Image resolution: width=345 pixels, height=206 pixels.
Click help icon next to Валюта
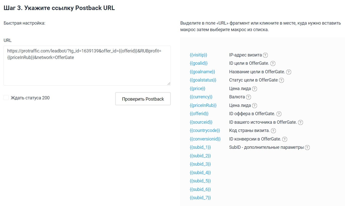pyautogui.click(x=249, y=97)
